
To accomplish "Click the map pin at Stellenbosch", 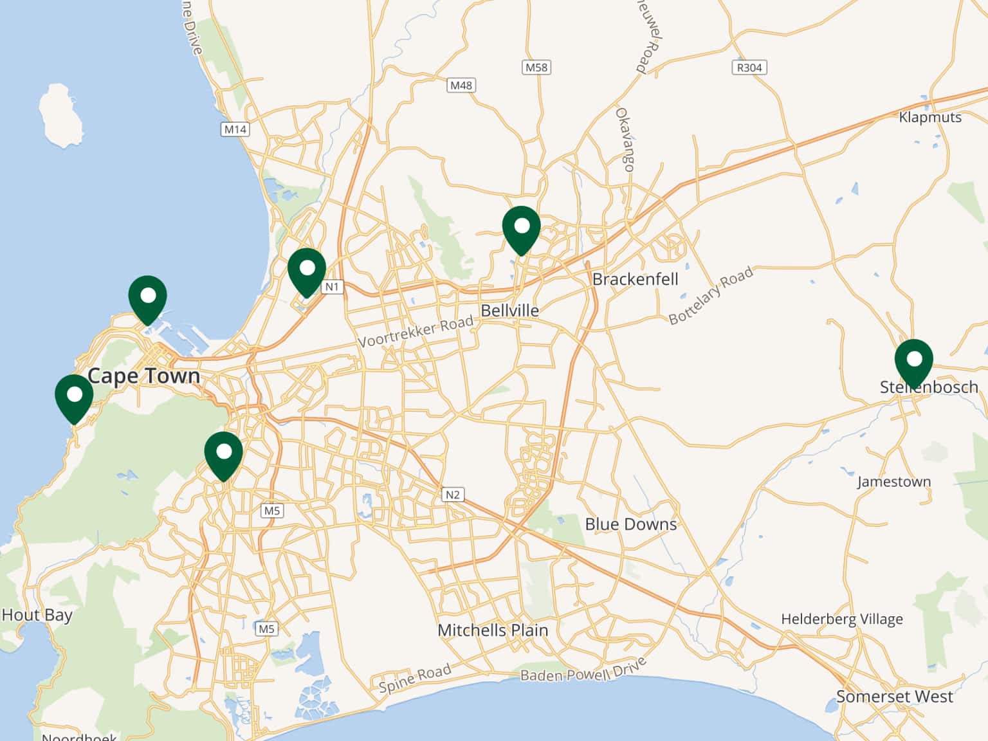I will click(913, 361).
